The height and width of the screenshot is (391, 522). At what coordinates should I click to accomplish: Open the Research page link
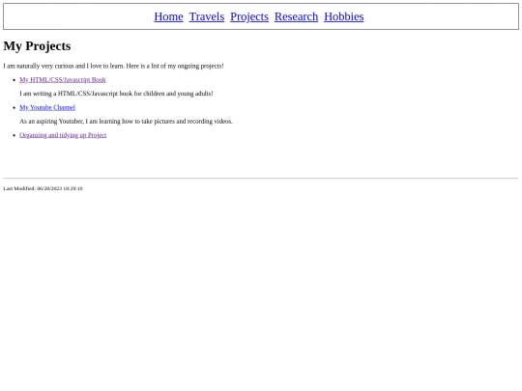[x=297, y=16]
